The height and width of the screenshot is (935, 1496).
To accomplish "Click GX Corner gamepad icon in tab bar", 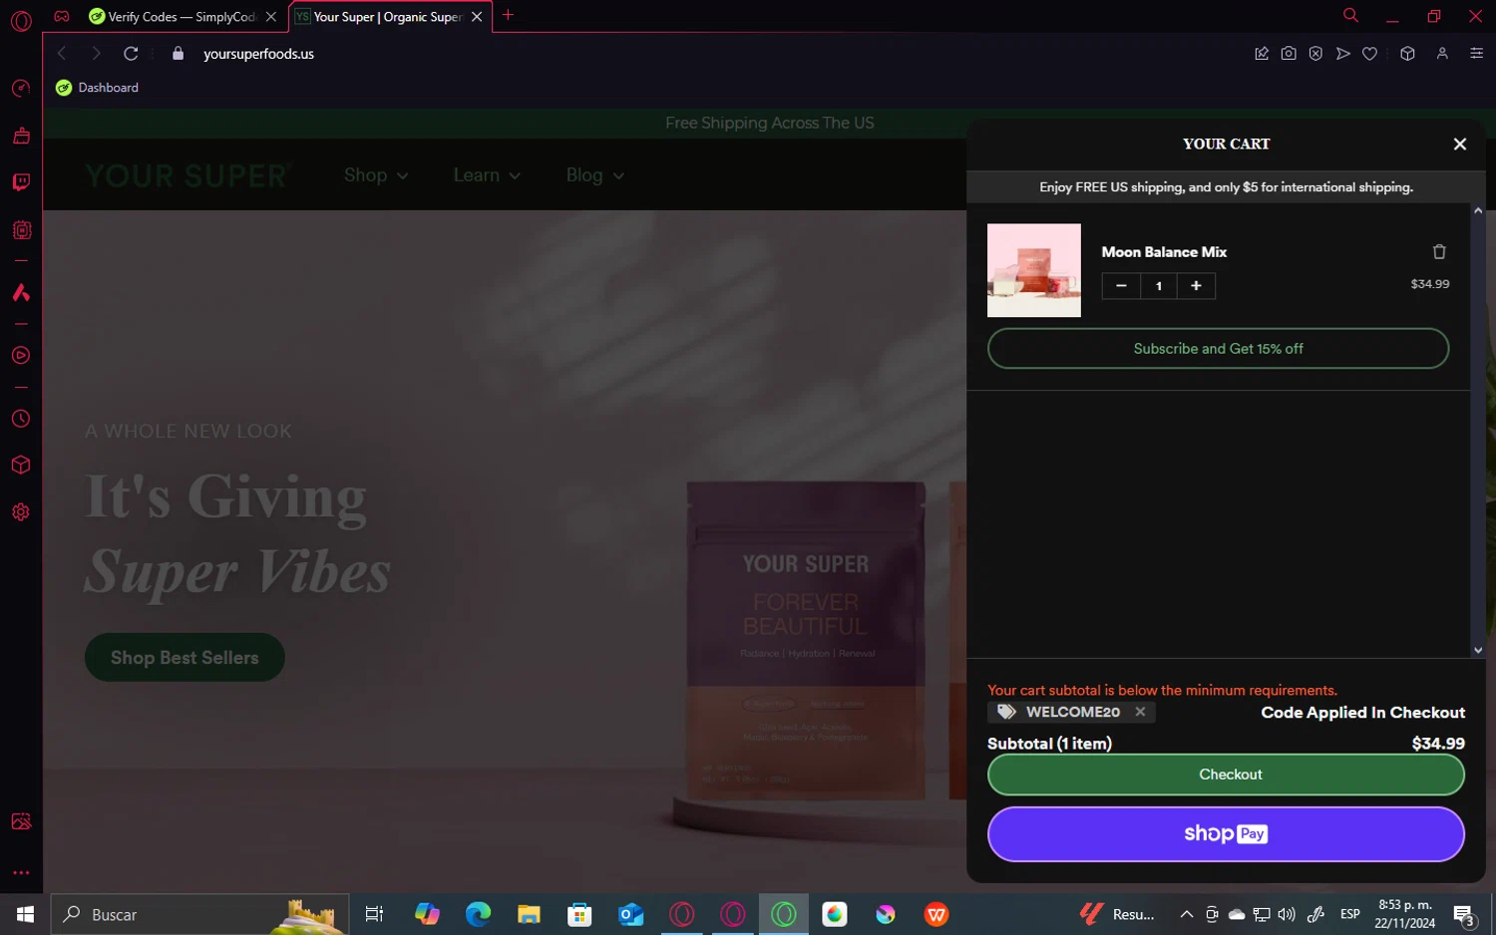I will (62, 16).
